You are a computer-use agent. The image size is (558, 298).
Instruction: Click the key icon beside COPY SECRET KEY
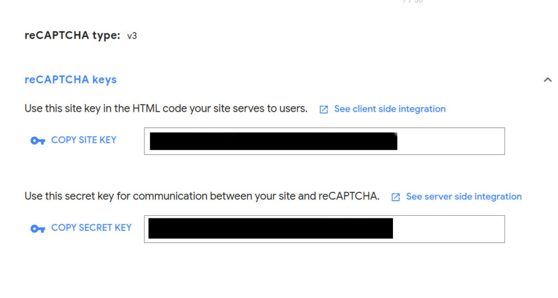coord(38,228)
